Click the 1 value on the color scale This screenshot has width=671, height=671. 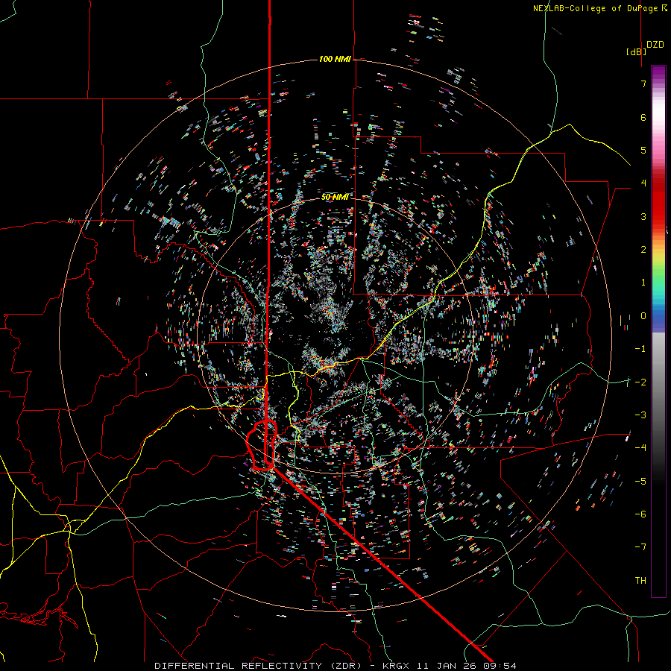pos(643,283)
